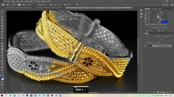Enable airbrush-style build-up effects
The width and height of the screenshot is (174, 97).
(65, 5)
